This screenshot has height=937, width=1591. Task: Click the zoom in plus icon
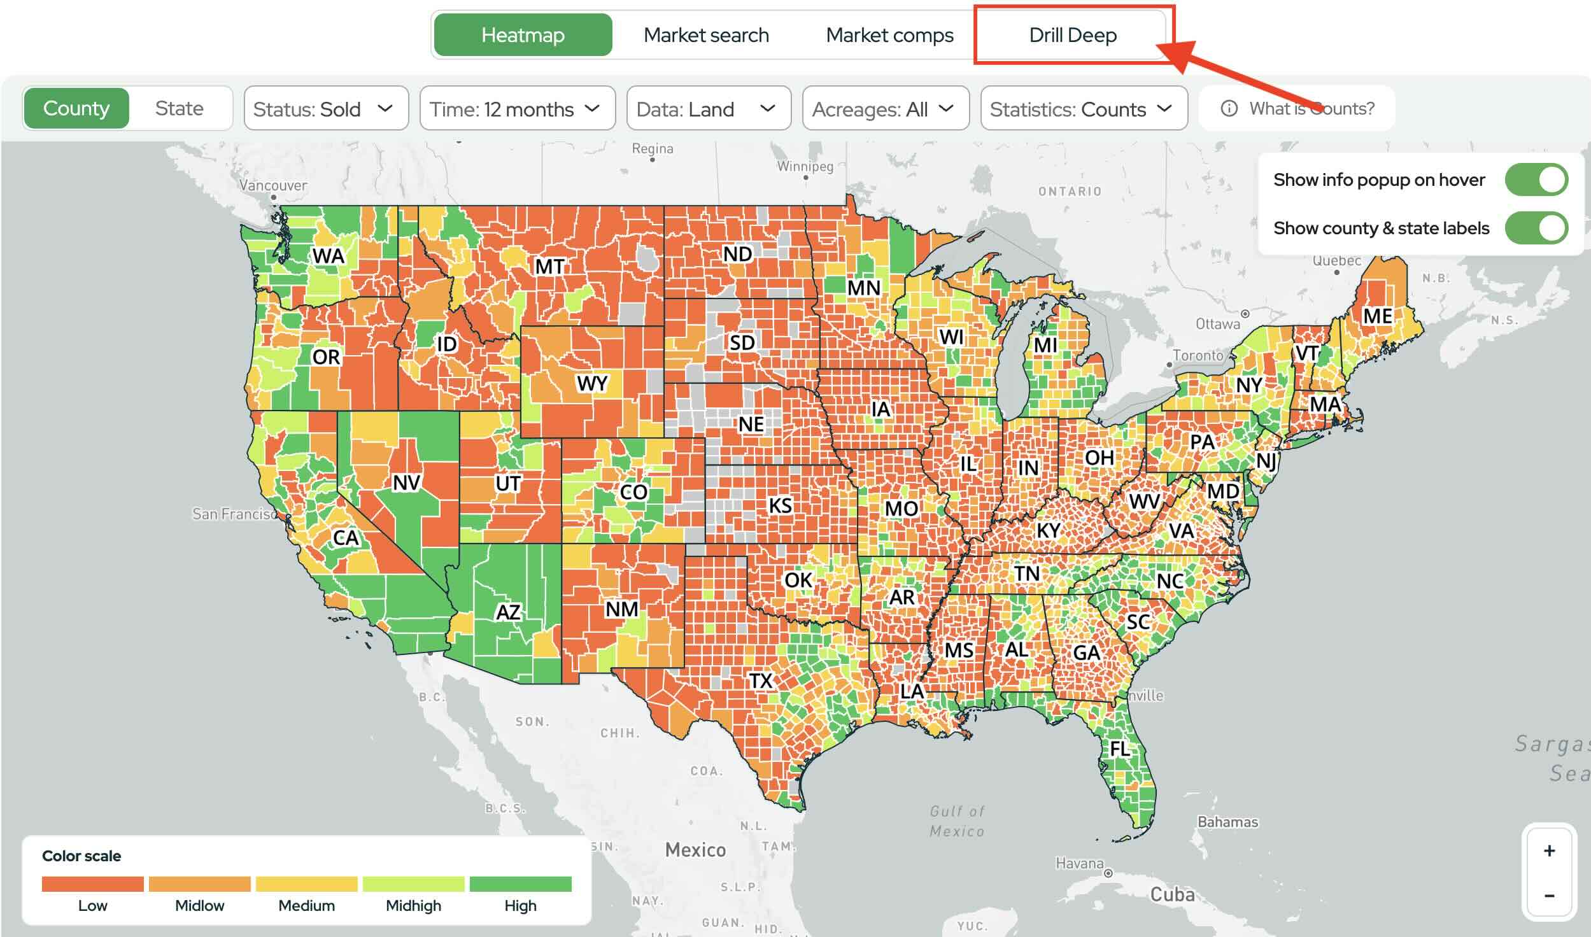1549,851
